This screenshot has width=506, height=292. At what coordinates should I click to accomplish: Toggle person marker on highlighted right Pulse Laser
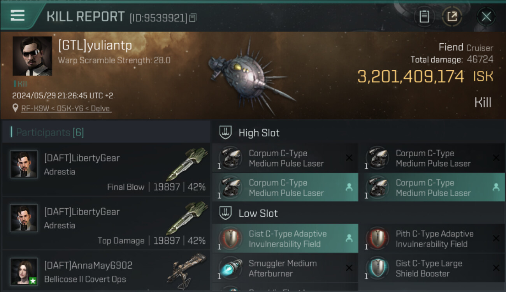click(496, 187)
